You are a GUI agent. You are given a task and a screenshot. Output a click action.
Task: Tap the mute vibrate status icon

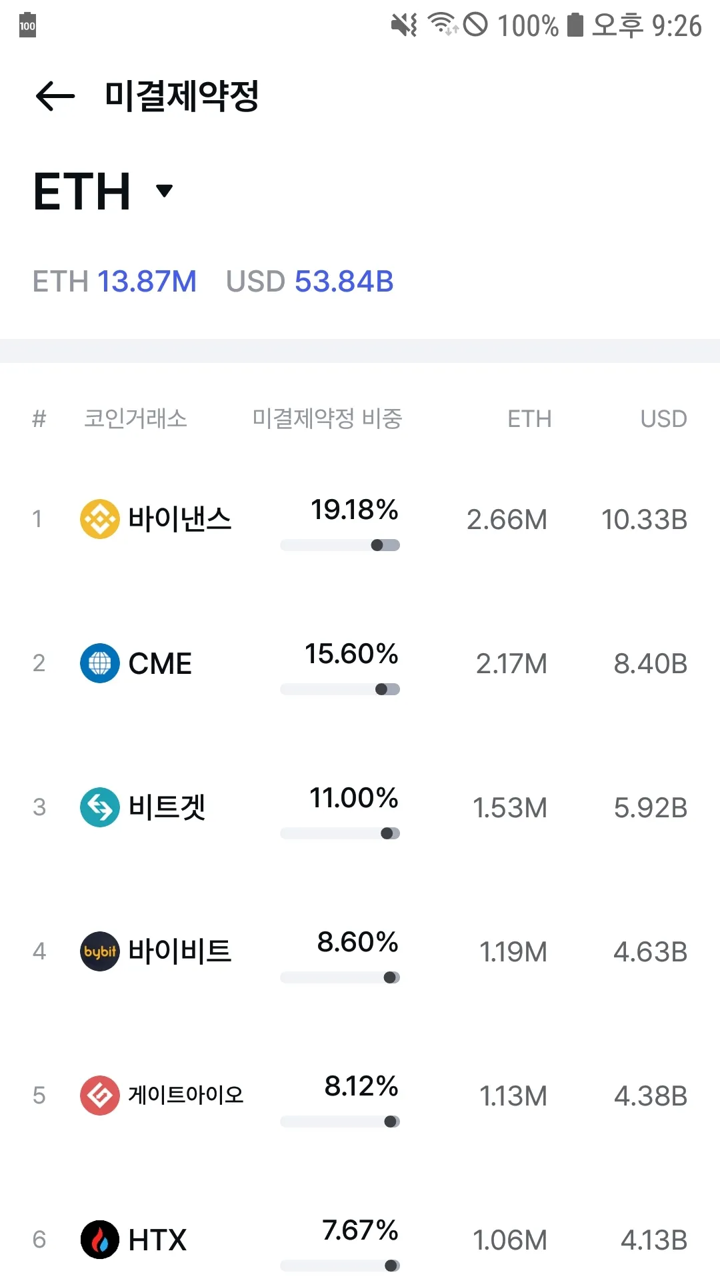(x=404, y=25)
